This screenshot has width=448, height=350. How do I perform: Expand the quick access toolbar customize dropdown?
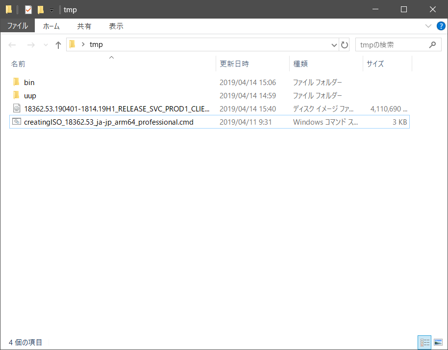click(x=51, y=10)
